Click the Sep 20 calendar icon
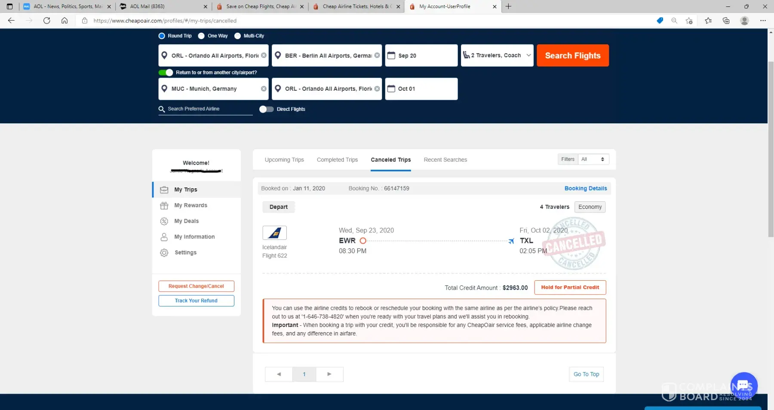The height and width of the screenshot is (410, 774). pos(391,55)
